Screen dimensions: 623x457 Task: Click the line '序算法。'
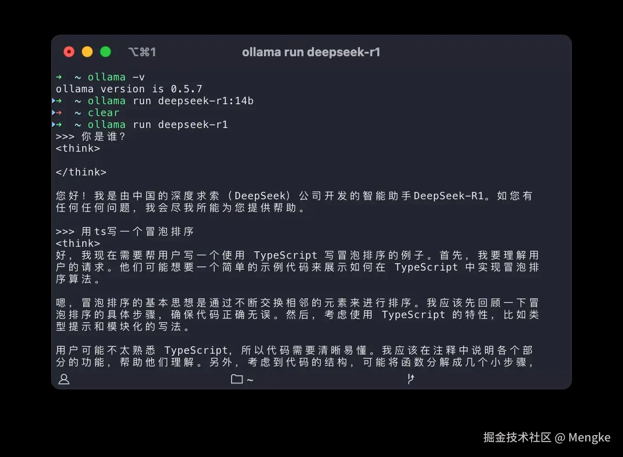click(78, 279)
